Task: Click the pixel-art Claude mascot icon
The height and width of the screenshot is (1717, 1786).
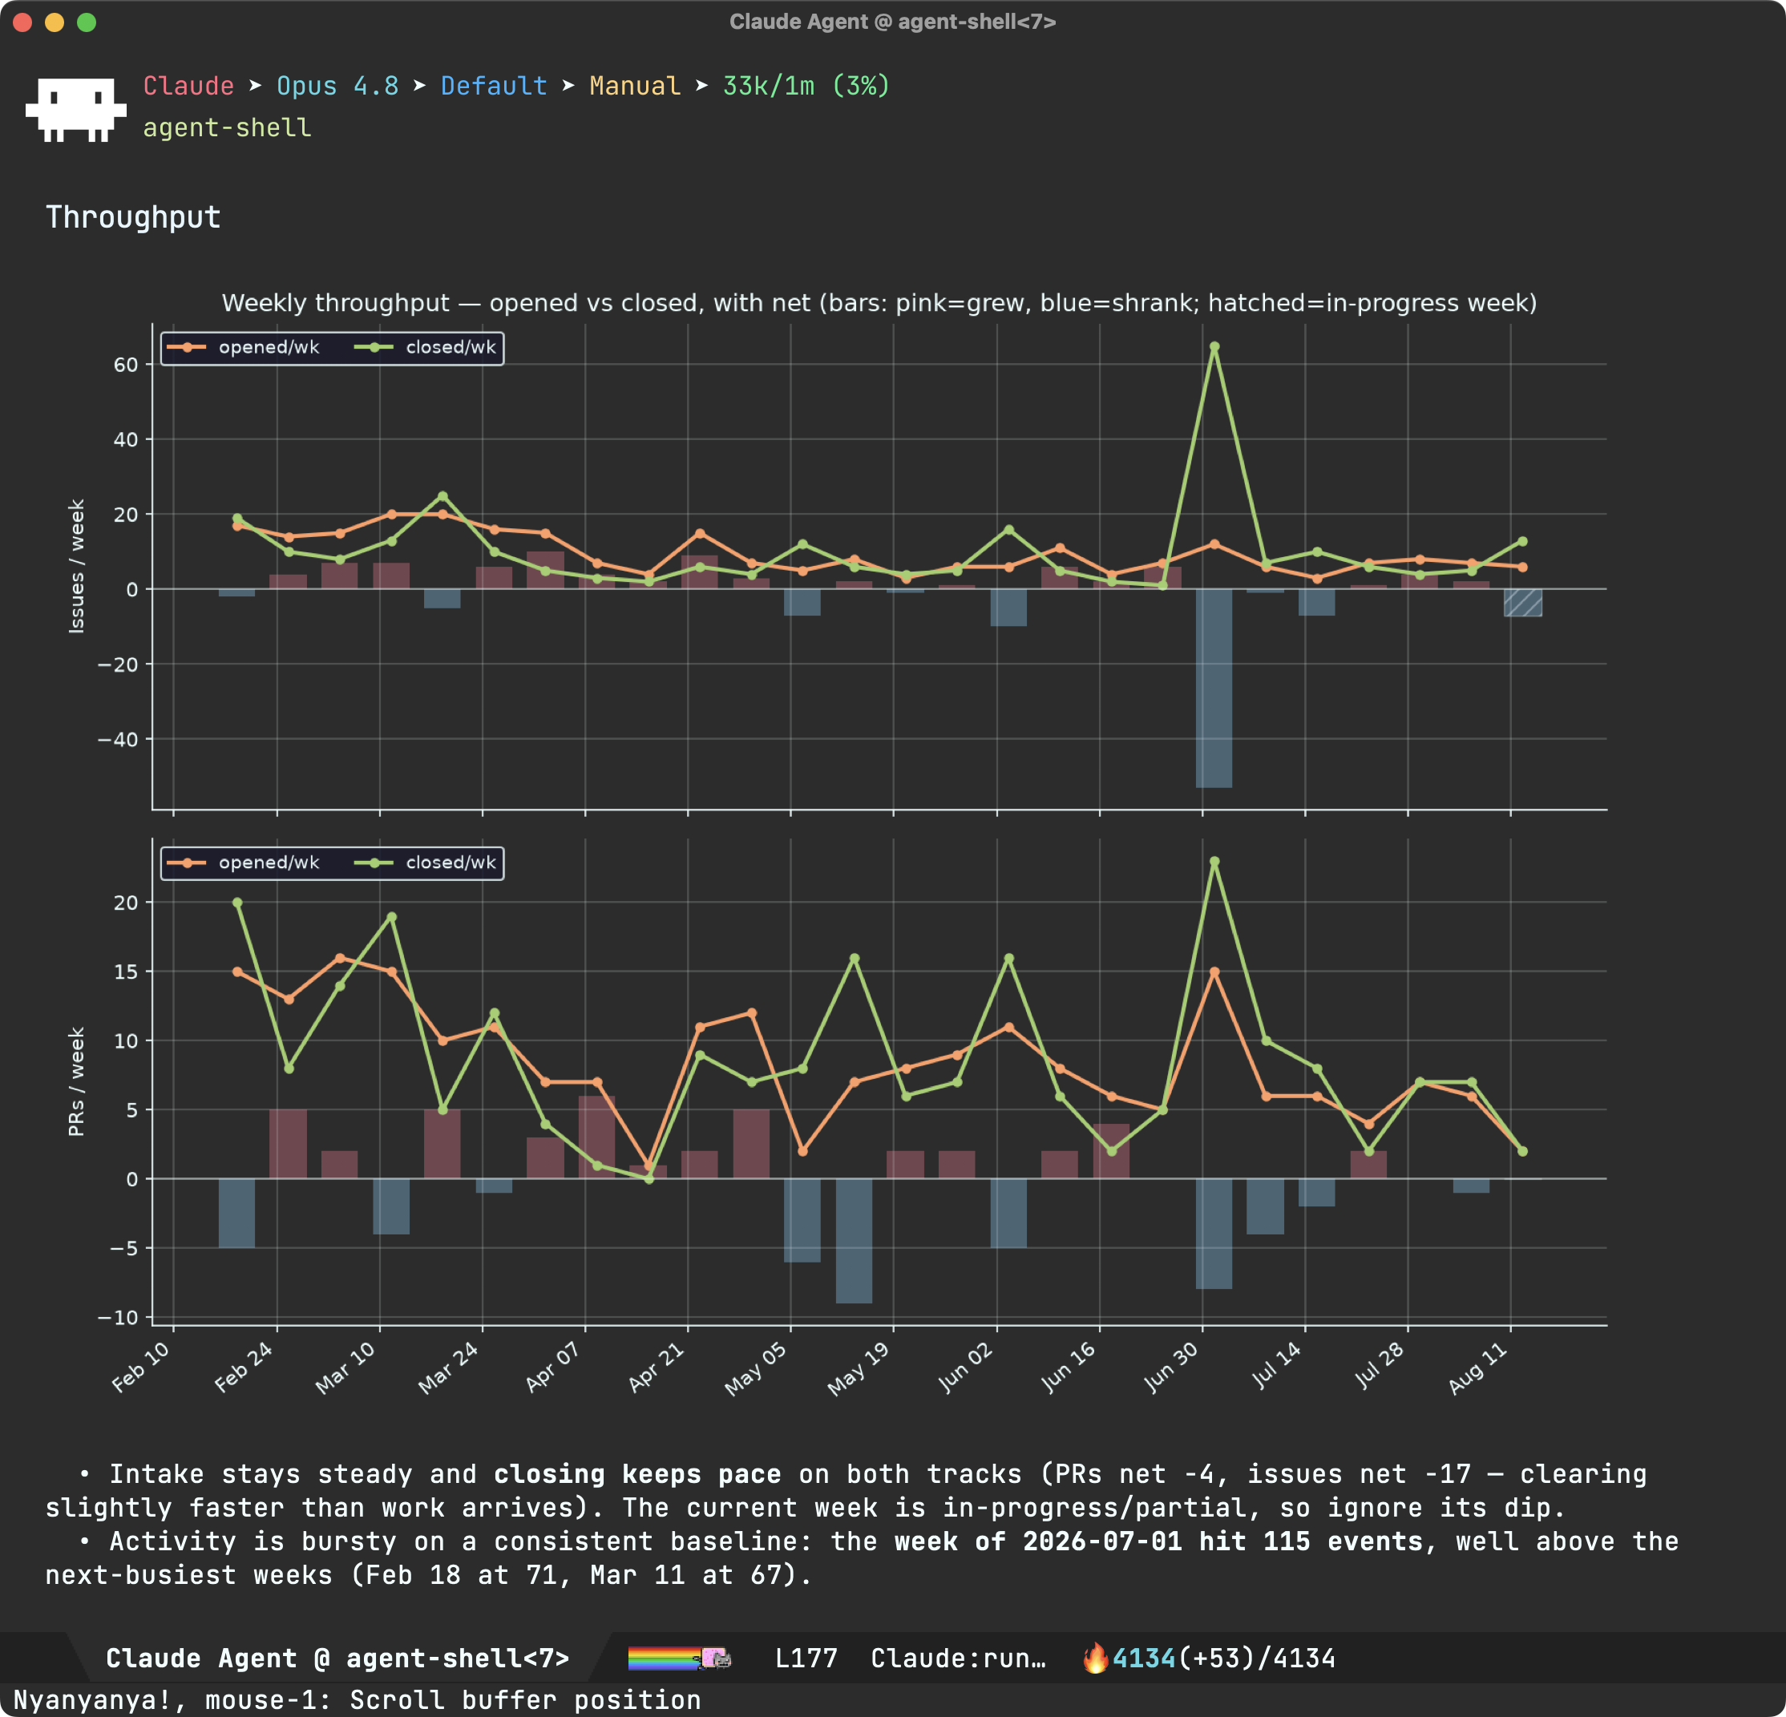Action: coord(75,108)
